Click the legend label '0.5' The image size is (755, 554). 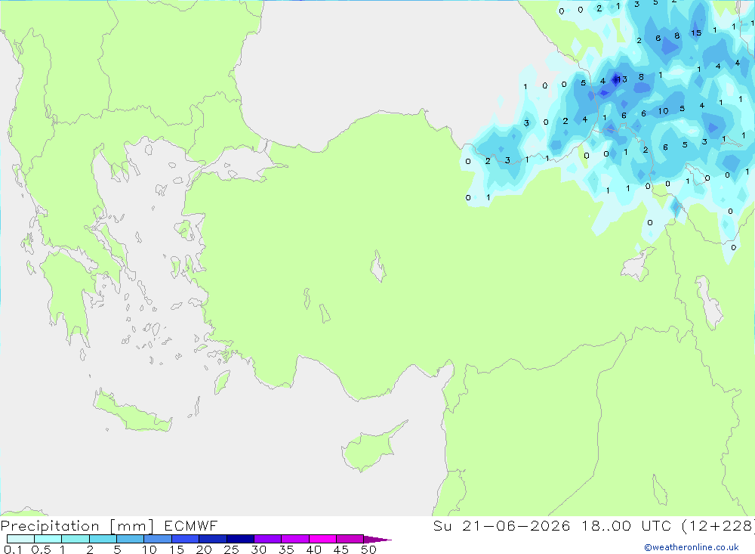(x=41, y=549)
